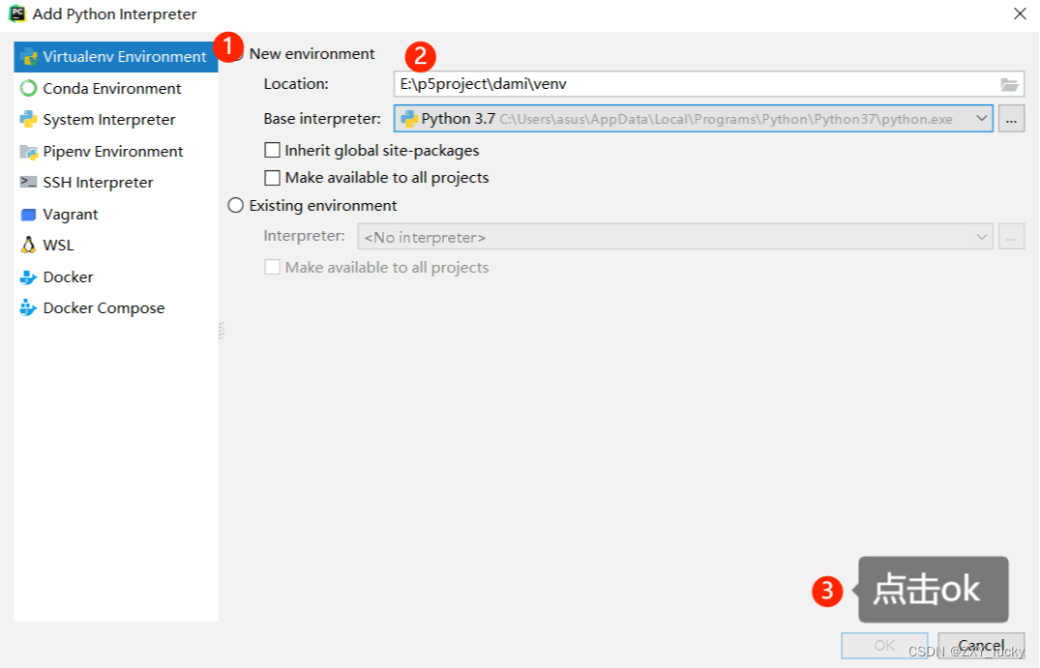Select the New environment radio label
1040x668 pixels.
point(312,54)
